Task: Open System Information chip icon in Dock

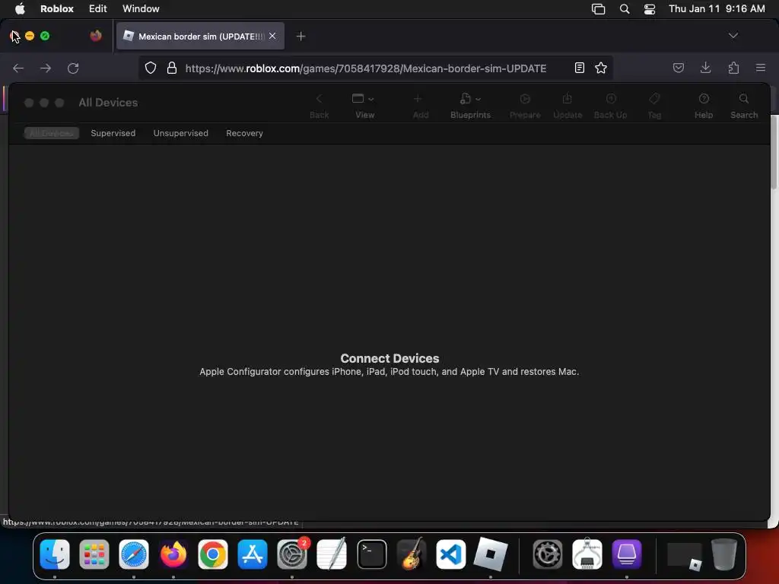Action: tap(587, 554)
